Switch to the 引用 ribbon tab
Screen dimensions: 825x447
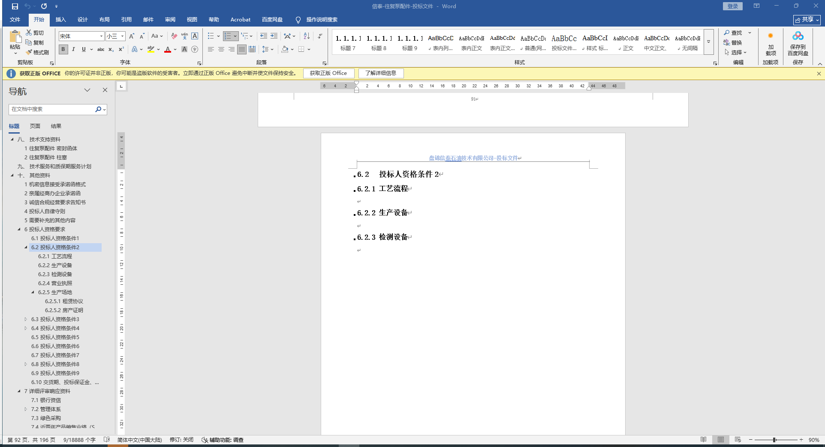126,20
